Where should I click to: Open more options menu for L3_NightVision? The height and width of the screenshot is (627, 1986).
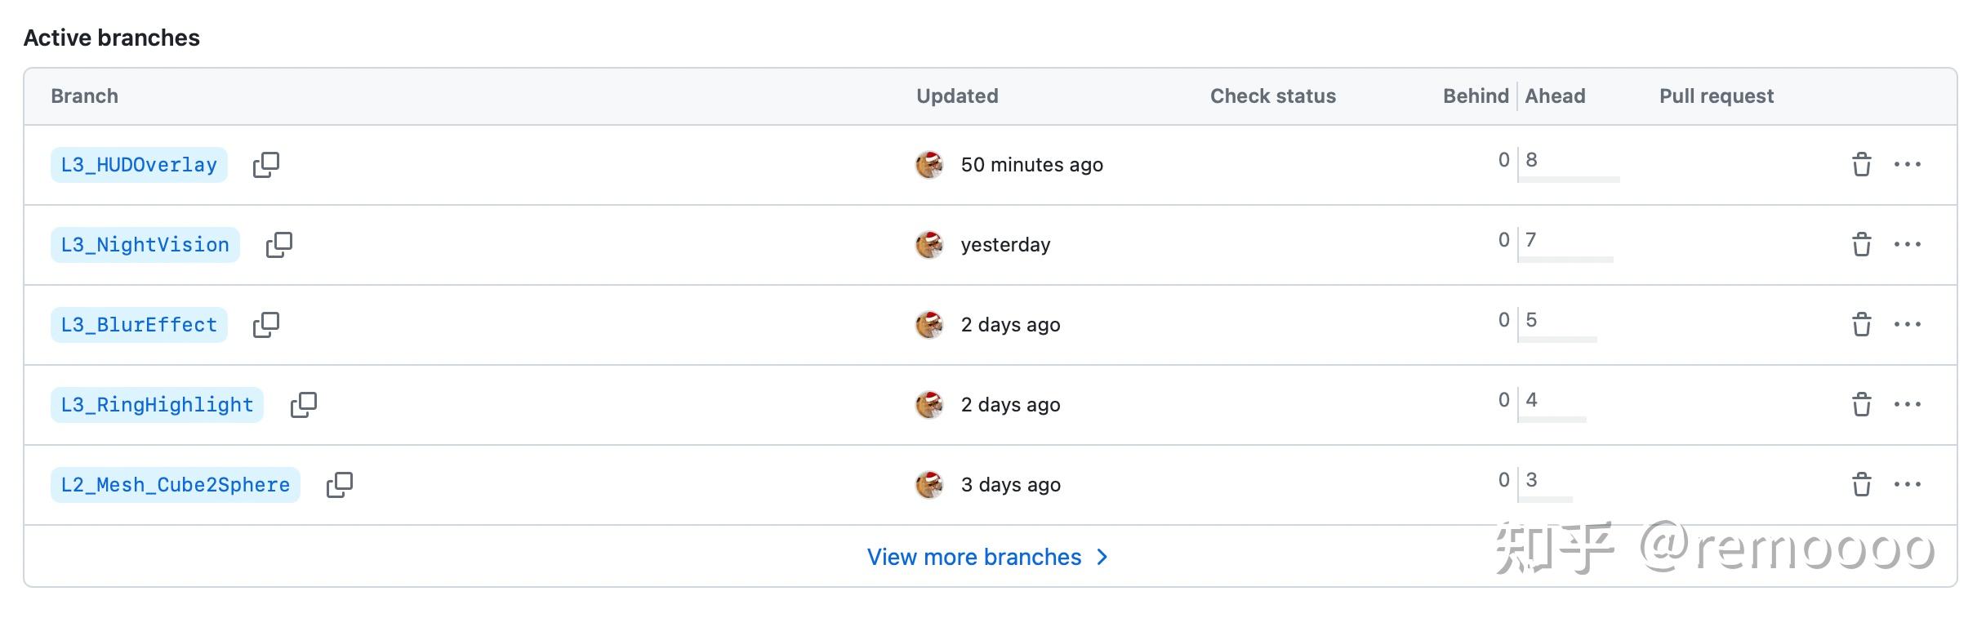1907,245
